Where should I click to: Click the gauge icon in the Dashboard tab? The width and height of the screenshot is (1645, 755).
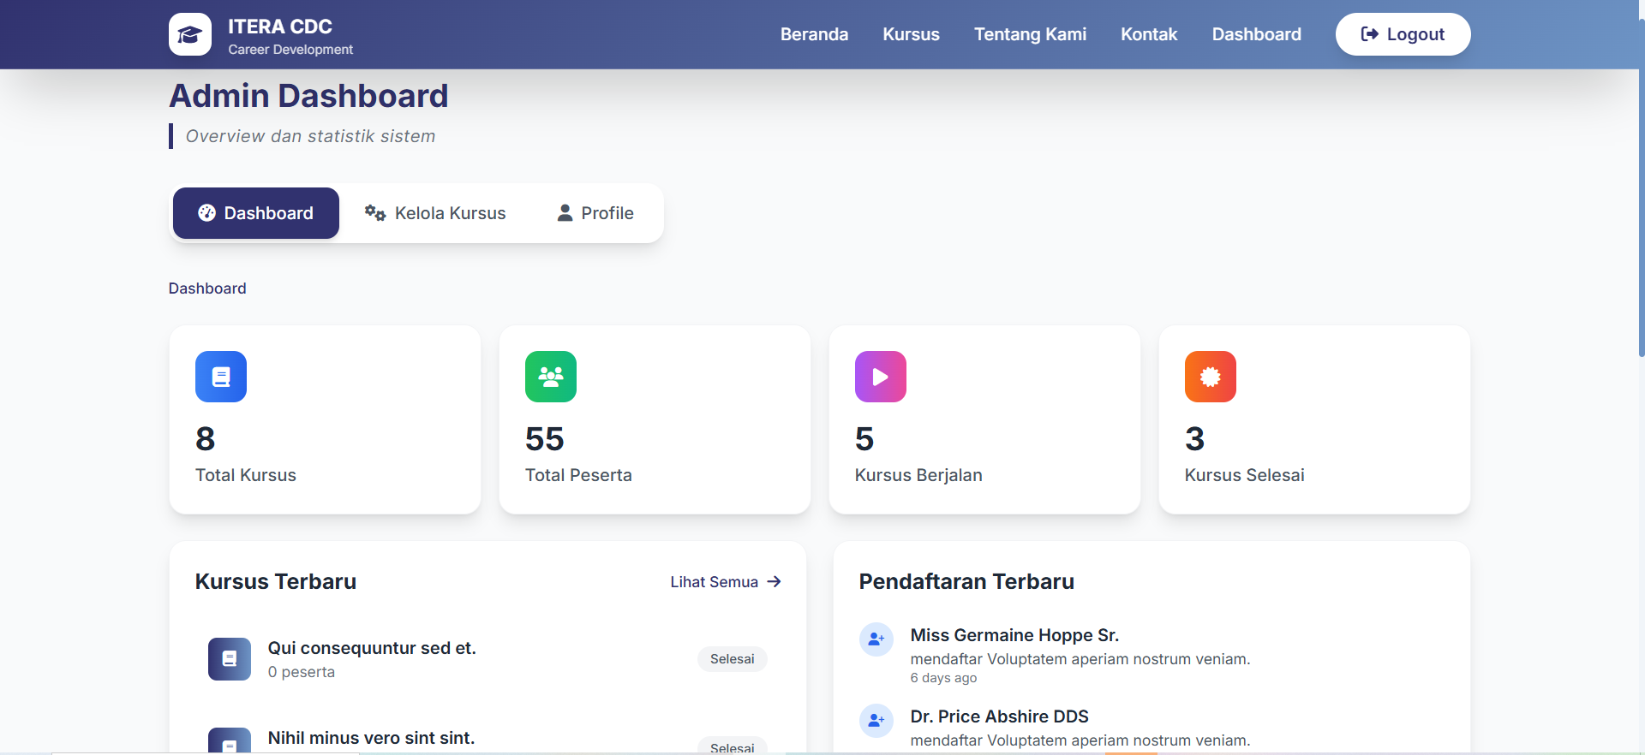click(206, 213)
